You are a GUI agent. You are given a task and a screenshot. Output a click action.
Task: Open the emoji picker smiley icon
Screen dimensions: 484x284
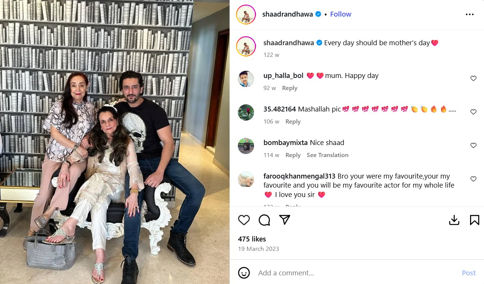click(x=244, y=273)
